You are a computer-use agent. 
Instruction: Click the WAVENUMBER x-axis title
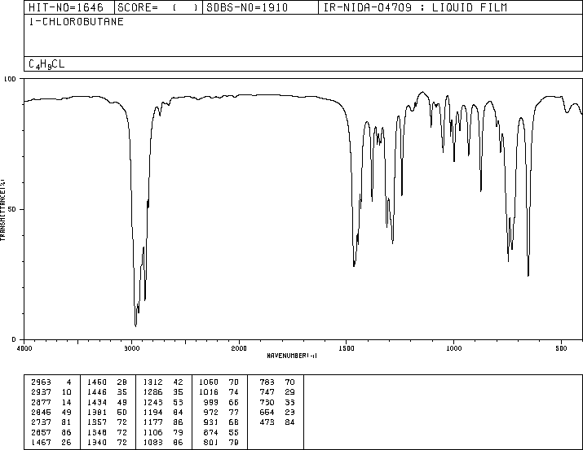[x=292, y=356]
